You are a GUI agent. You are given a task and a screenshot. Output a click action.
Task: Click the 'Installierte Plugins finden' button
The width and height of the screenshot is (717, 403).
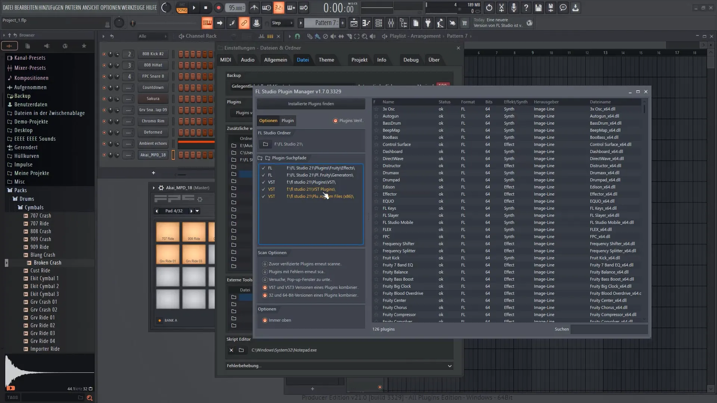click(x=311, y=103)
